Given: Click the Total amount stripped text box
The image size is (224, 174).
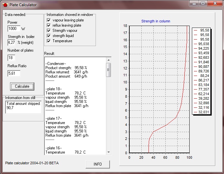Looking at the screenshot, I should tap(23, 107).
